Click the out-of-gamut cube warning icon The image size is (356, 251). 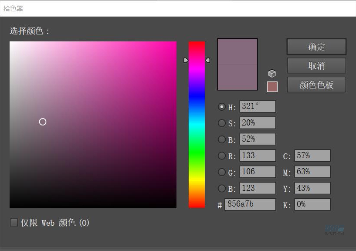(x=272, y=74)
